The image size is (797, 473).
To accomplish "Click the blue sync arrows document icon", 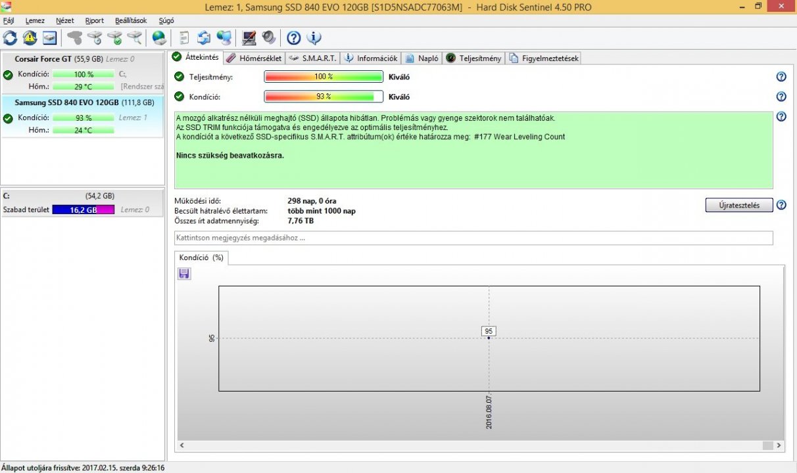I will [204, 37].
